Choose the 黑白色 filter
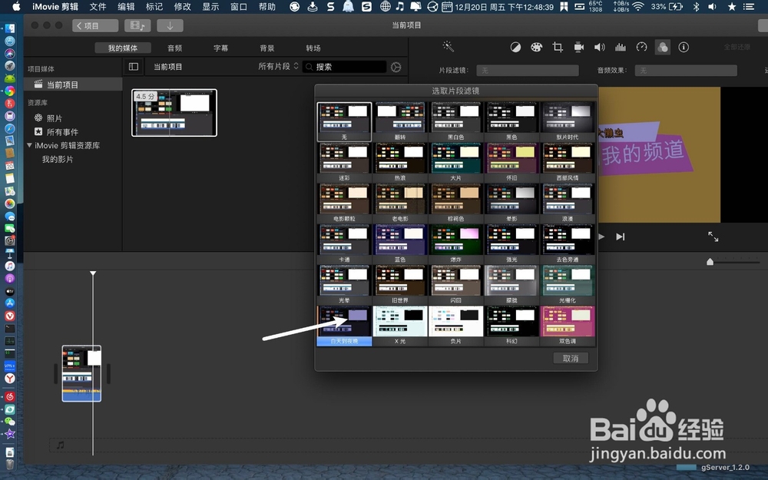Viewport: 768px width, 480px height. (x=456, y=121)
